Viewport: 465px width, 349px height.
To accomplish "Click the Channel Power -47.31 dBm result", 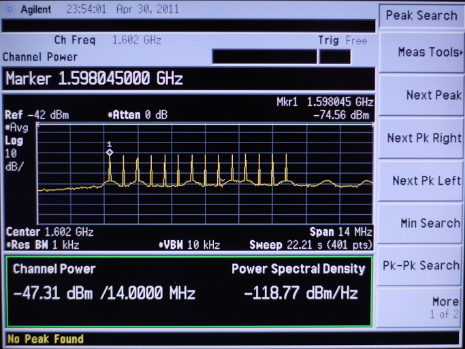I will point(104,294).
